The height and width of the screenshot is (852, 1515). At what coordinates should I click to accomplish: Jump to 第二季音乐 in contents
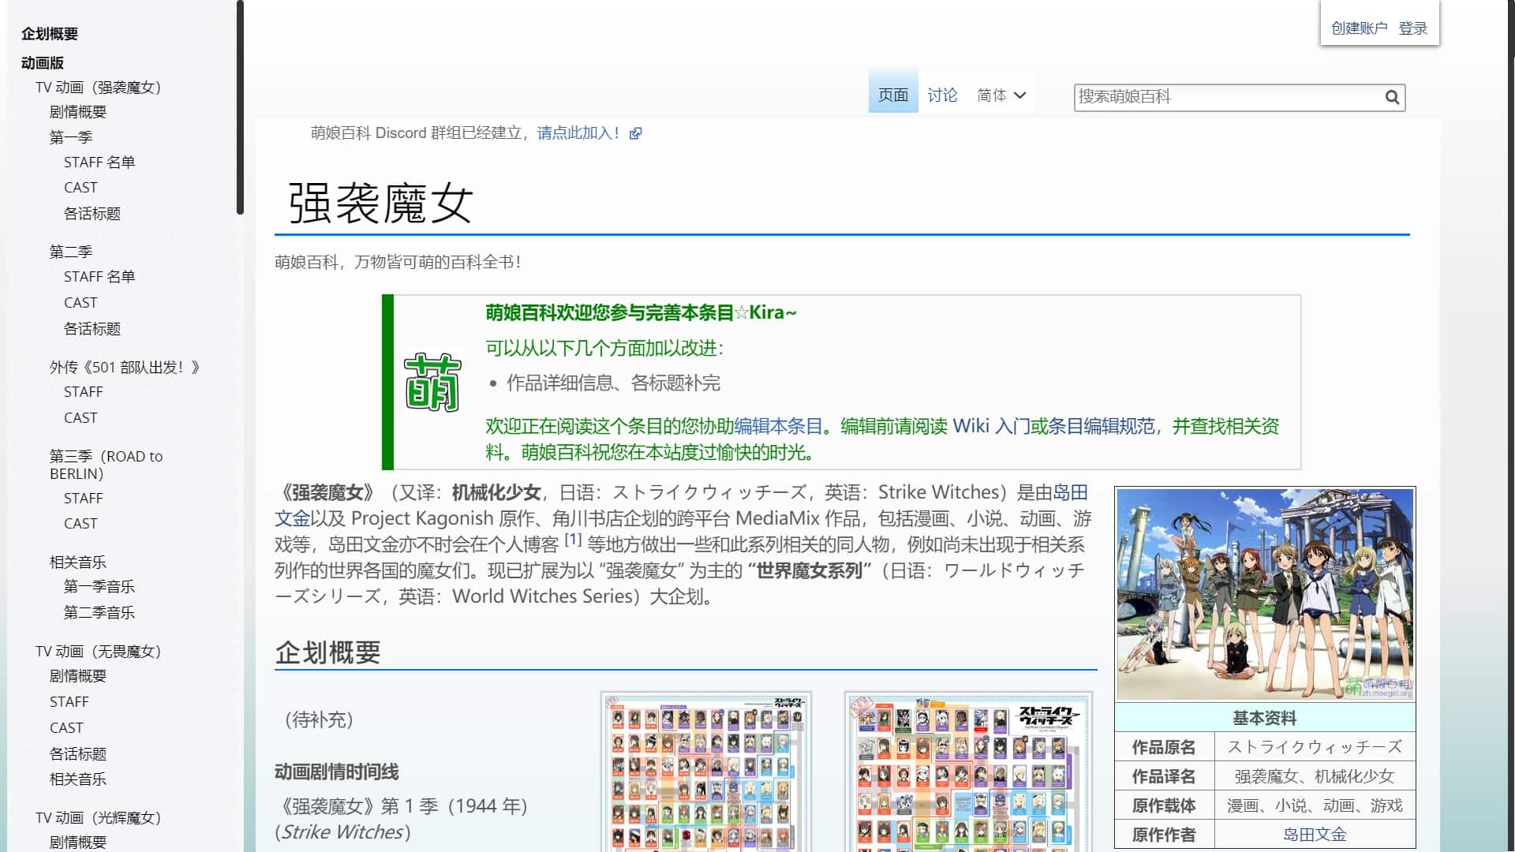click(x=99, y=612)
